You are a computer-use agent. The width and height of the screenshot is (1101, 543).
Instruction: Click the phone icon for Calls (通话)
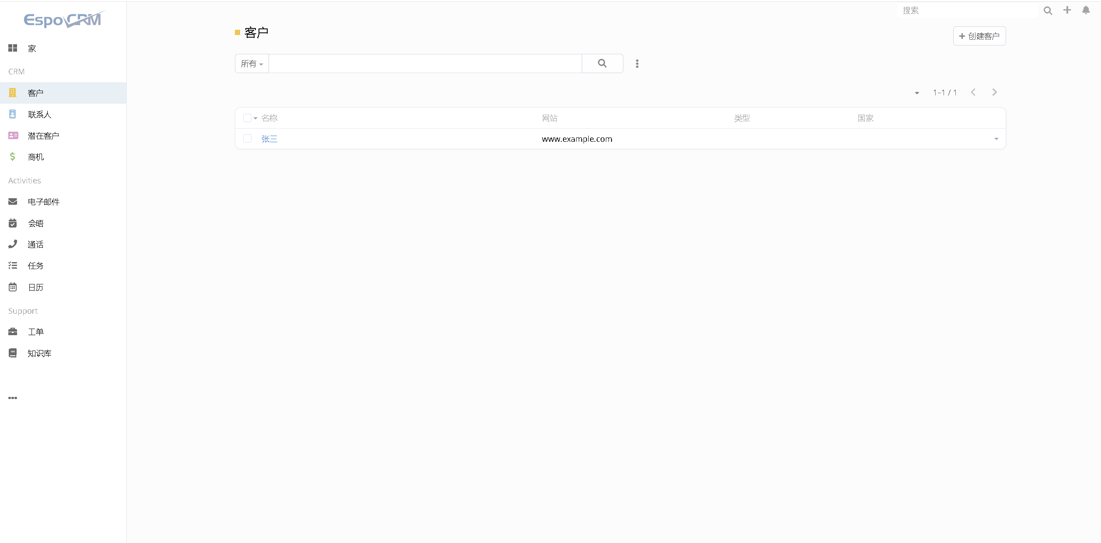click(13, 244)
